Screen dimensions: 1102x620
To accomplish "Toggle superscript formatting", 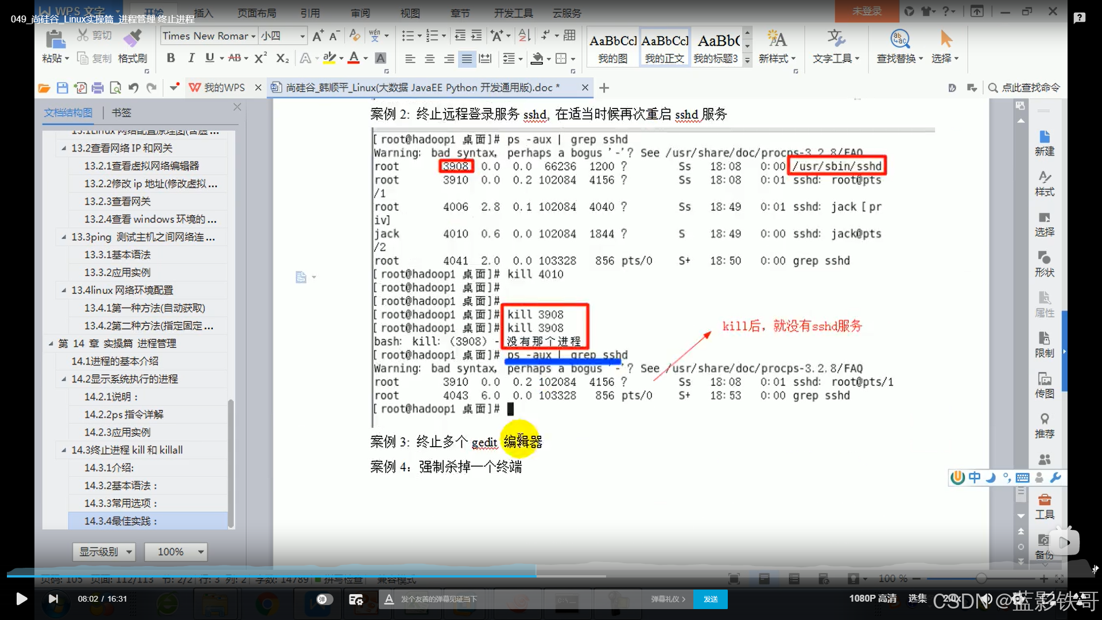I will coord(261,58).
